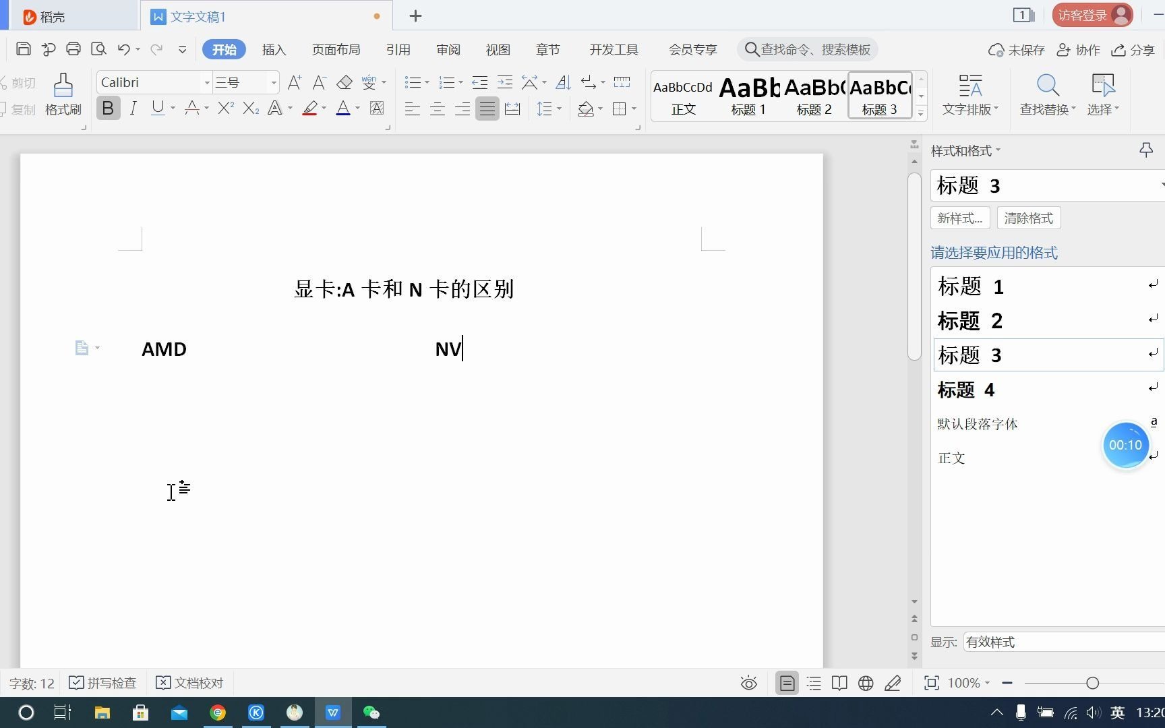Click the zoom slider handle
The image size is (1165, 728).
tap(1092, 683)
